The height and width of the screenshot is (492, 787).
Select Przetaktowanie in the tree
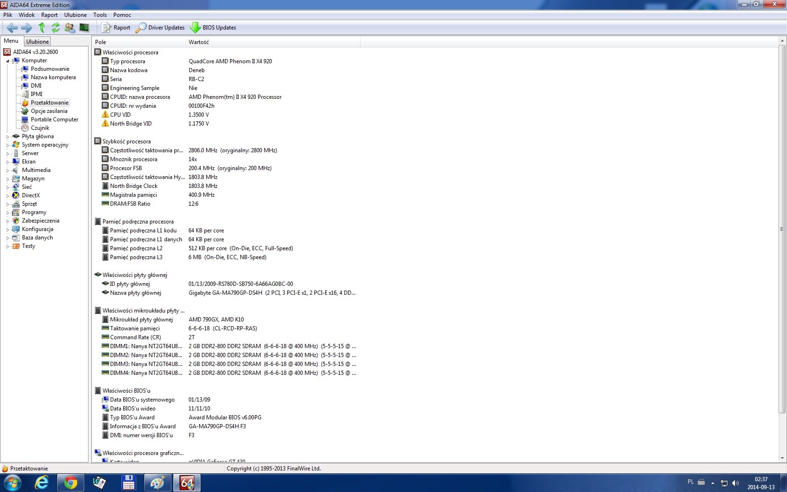[x=50, y=103]
